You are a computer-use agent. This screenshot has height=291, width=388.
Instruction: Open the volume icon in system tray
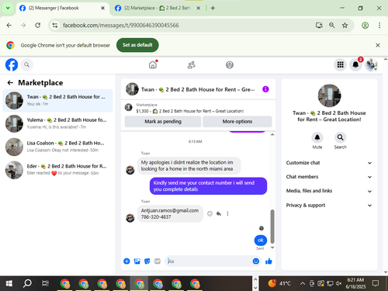tap(338, 283)
